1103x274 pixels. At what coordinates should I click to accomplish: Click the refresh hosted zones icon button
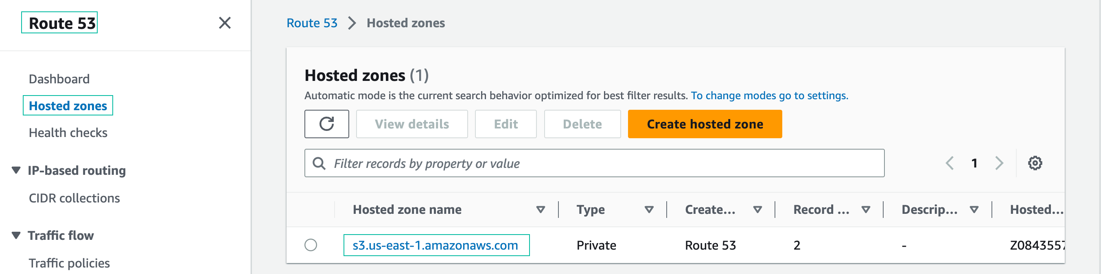tap(326, 124)
